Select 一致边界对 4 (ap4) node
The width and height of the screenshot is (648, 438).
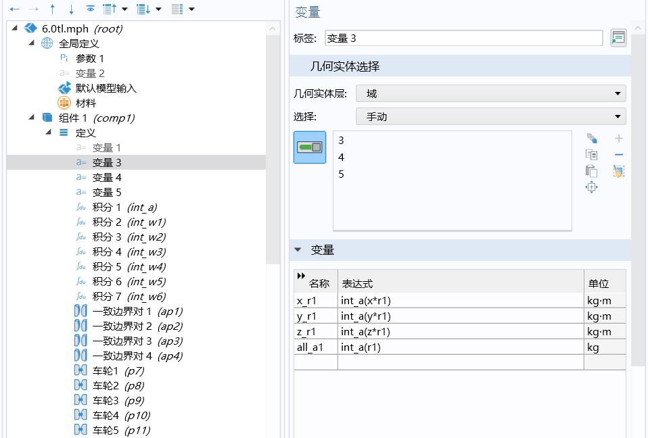(x=137, y=356)
